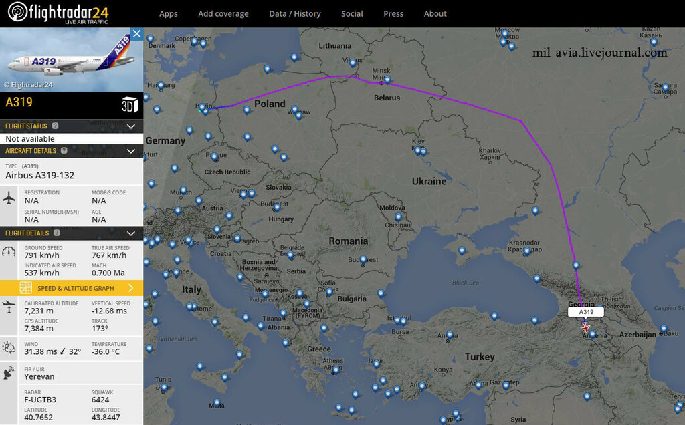This screenshot has width=685, height=425.
Task: Select the airport marker at Tirana
Action: 283,313
